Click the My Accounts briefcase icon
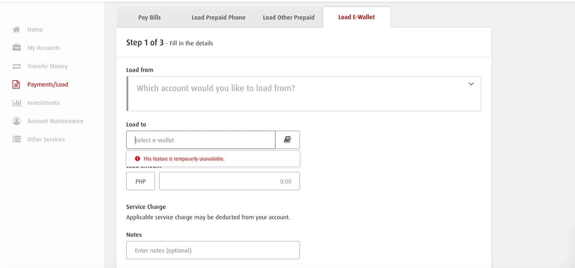 [x=17, y=48]
